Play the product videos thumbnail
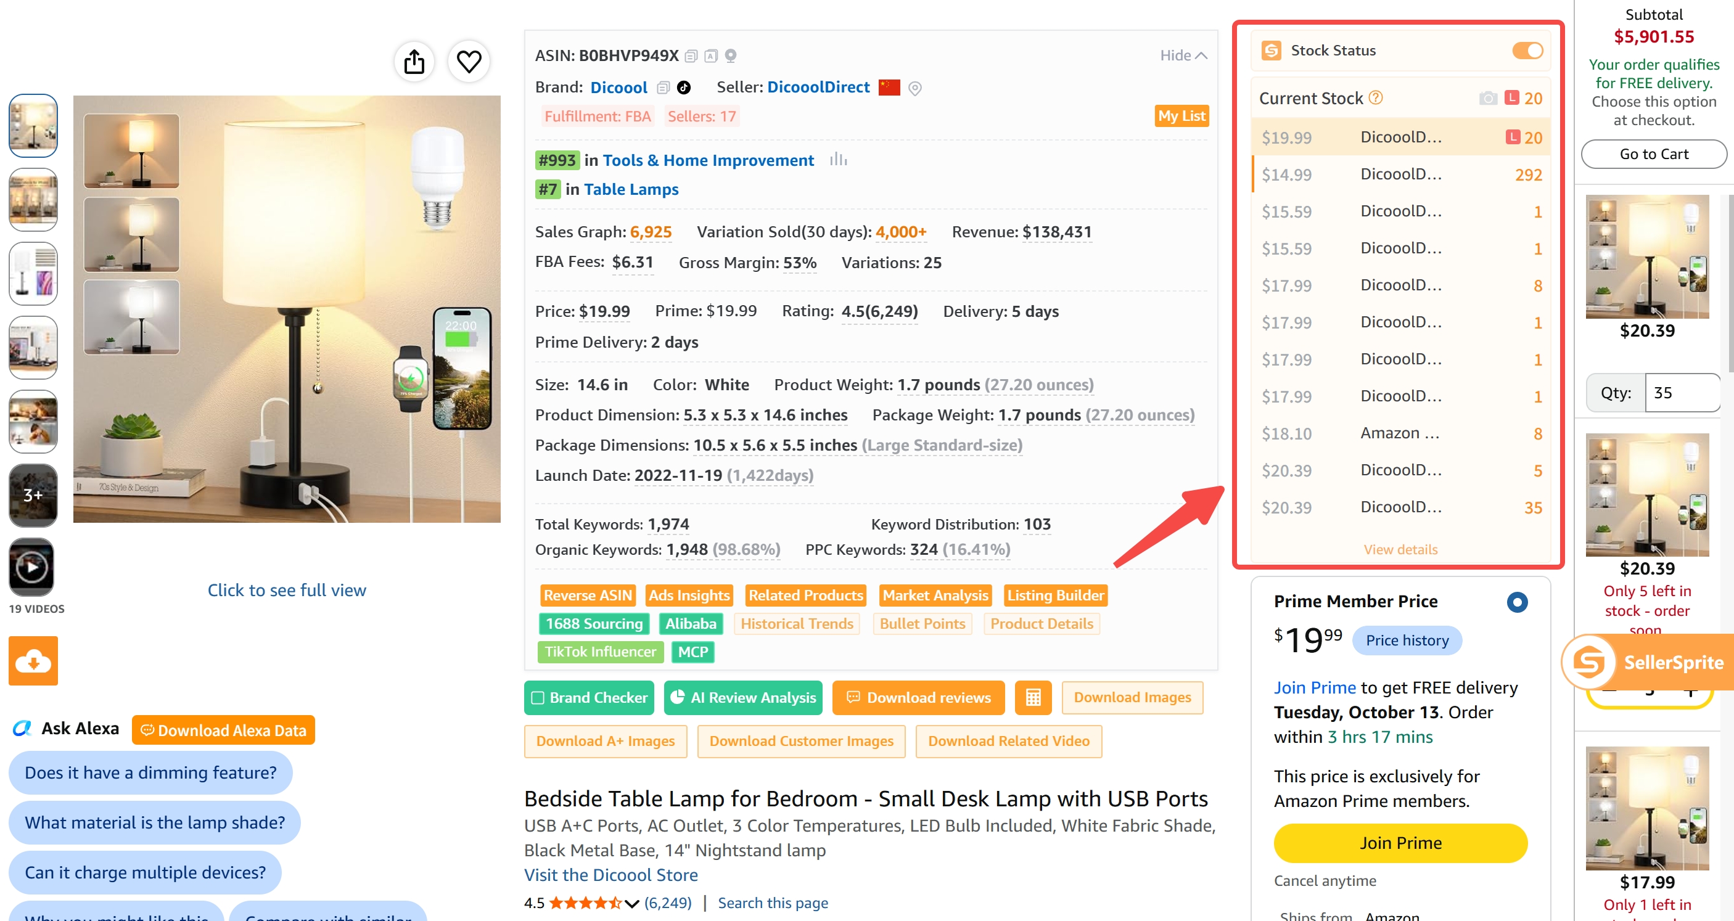The width and height of the screenshot is (1734, 921). 31,568
